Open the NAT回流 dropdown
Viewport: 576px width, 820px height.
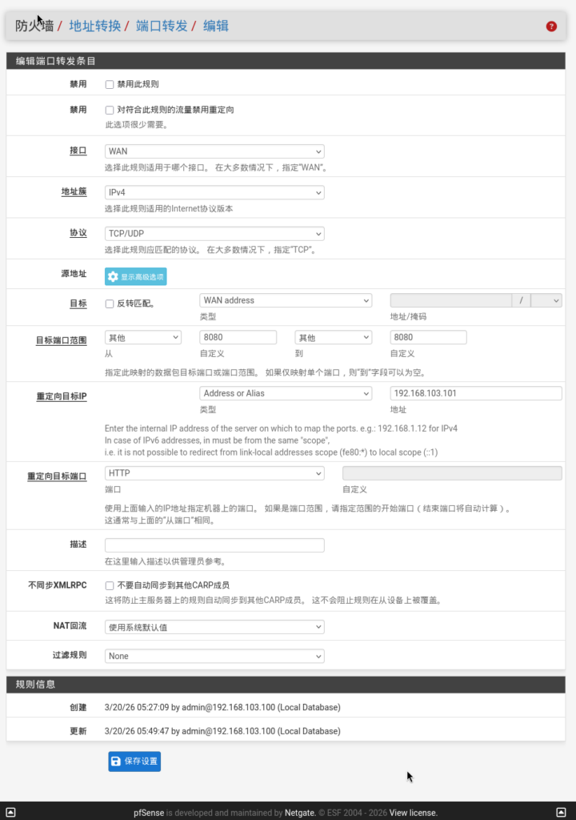tap(214, 627)
